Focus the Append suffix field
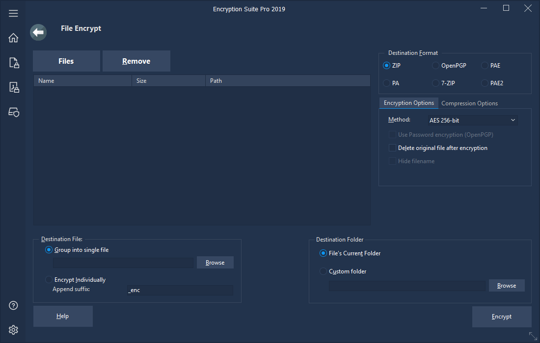Image resolution: width=540 pixels, height=343 pixels. click(x=180, y=290)
